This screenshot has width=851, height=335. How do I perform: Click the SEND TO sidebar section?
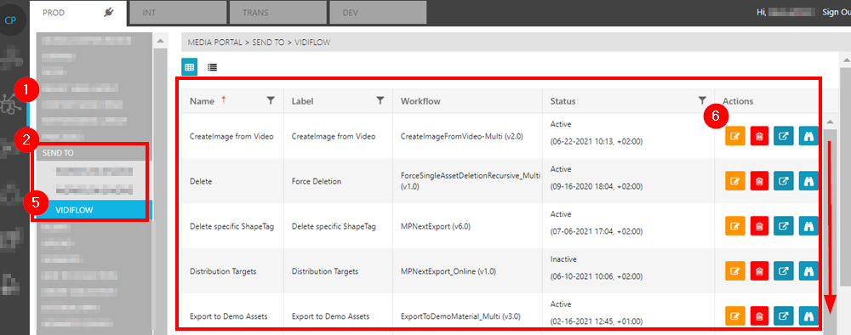pos(94,153)
